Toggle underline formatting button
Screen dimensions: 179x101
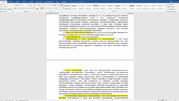[x=20, y=8]
